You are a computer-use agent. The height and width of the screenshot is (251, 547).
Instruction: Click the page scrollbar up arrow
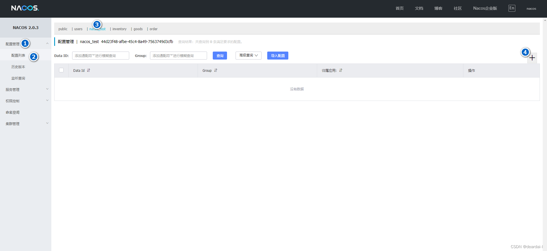point(545,20)
